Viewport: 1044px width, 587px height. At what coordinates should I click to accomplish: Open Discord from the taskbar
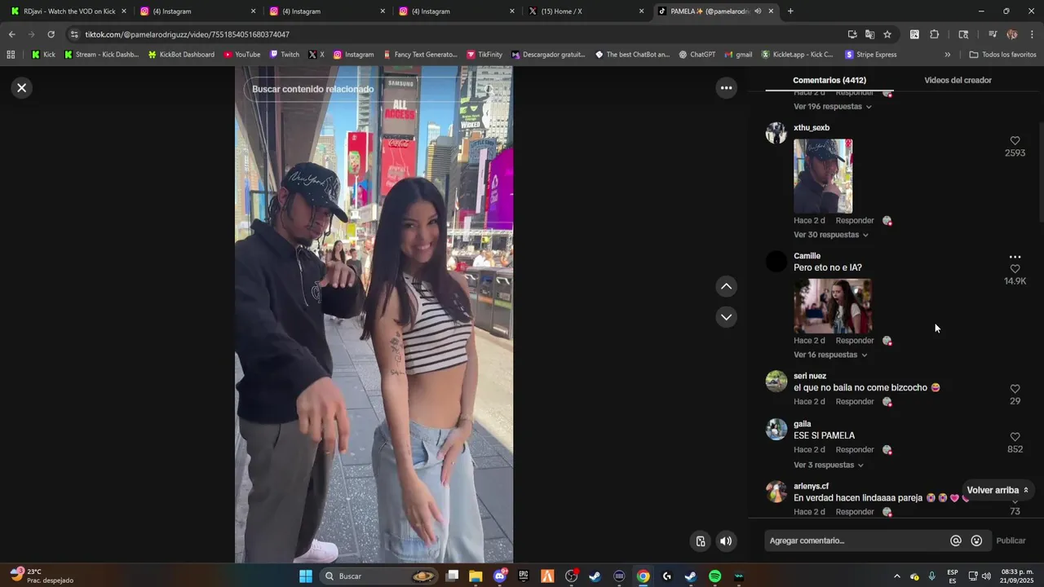tap(500, 576)
